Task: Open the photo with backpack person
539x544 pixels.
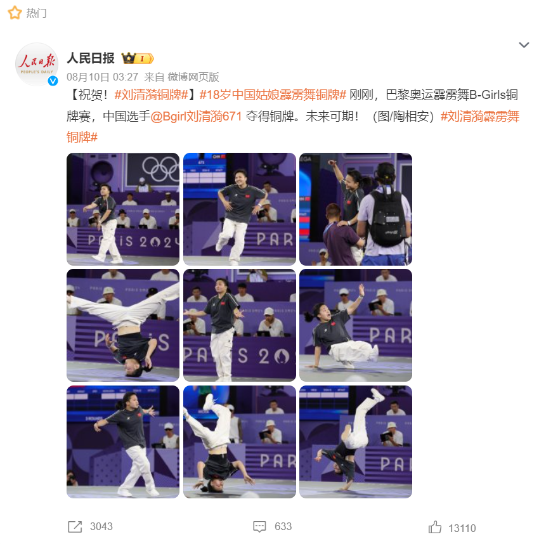Action: (356, 209)
